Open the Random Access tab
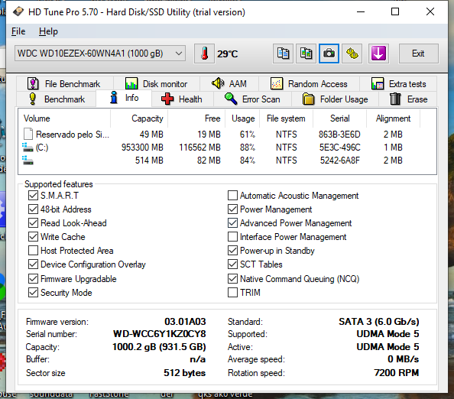The width and height of the screenshot is (454, 399). 310,83
